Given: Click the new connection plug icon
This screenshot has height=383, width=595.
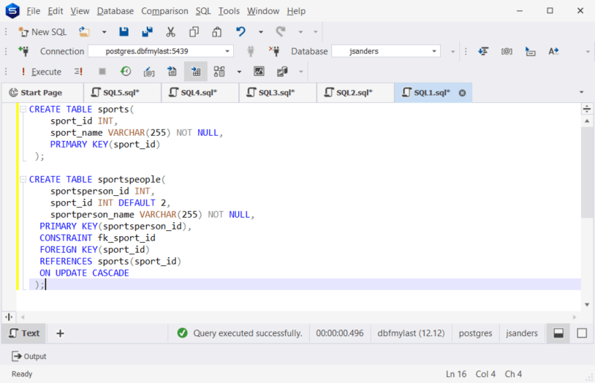Looking at the screenshot, I should [x=24, y=51].
